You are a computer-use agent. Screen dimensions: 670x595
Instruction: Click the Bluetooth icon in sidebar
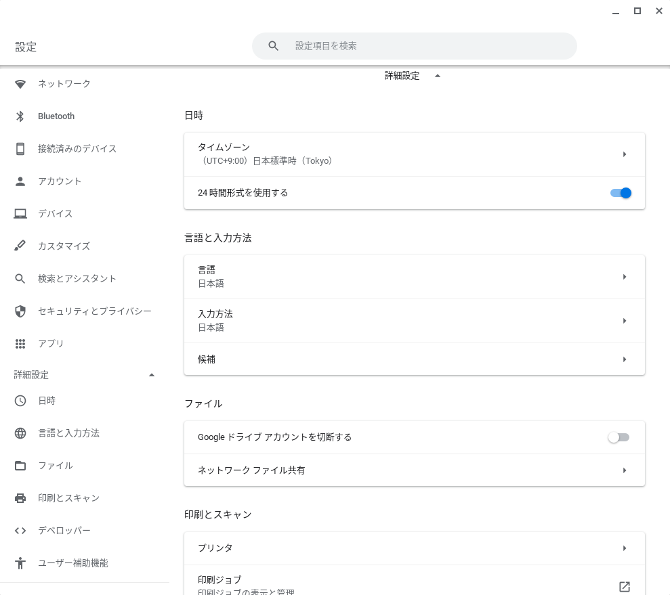[20, 116]
